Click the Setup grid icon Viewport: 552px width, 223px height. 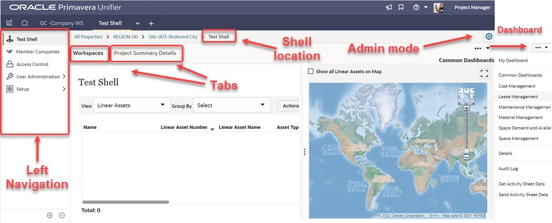[10, 89]
